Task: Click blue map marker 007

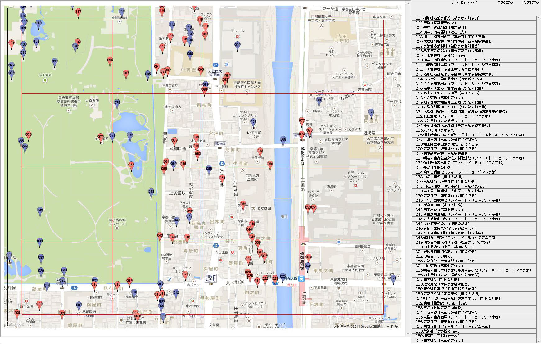Action: pyautogui.click(x=79, y=306)
